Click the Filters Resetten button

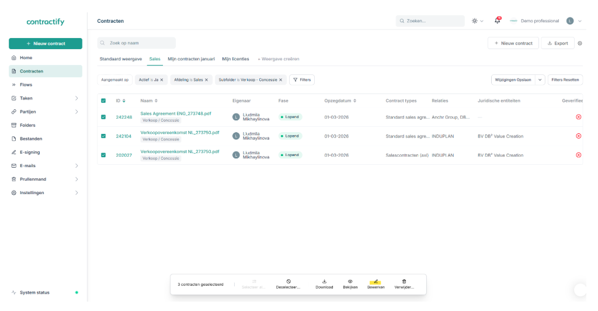pyautogui.click(x=565, y=80)
